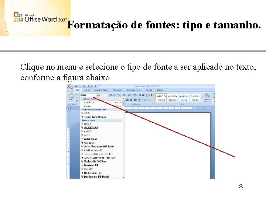Select the Arial Black font
Viewport: 266px width, 199px height.
(101, 139)
